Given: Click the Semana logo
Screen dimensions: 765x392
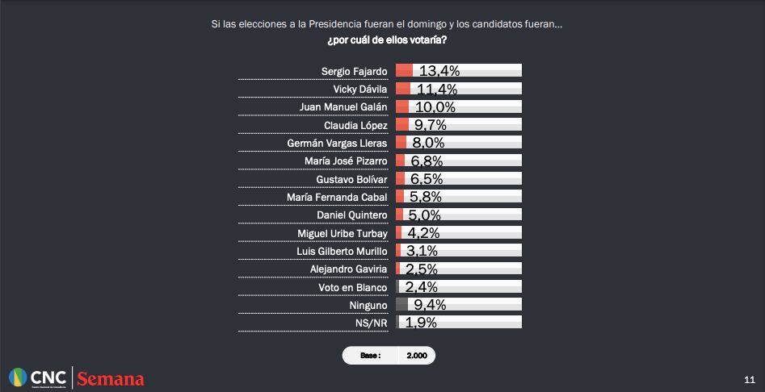Looking at the screenshot, I should tap(111, 378).
